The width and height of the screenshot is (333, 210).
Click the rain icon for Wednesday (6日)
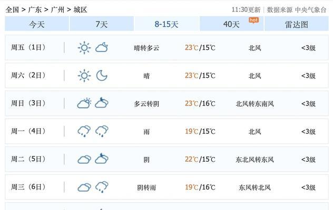102,187
